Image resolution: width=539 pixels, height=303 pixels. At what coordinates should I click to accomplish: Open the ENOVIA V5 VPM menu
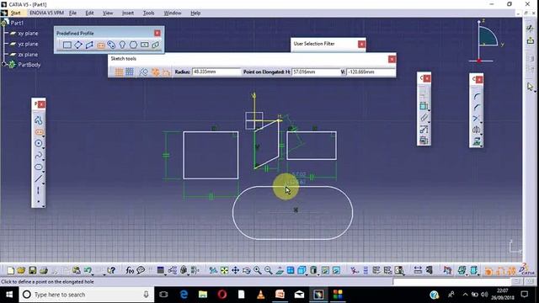pyautogui.click(x=47, y=13)
